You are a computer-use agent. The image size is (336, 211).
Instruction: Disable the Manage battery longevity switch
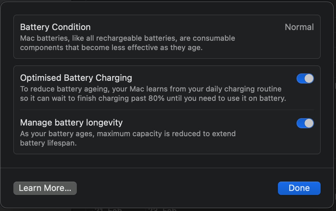click(x=305, y=123)
